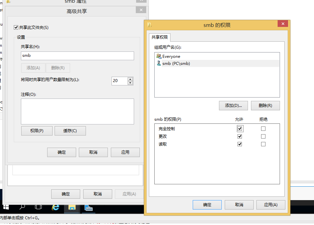Click into the share name field
The image size is (314, 225).
click(77, 56)
